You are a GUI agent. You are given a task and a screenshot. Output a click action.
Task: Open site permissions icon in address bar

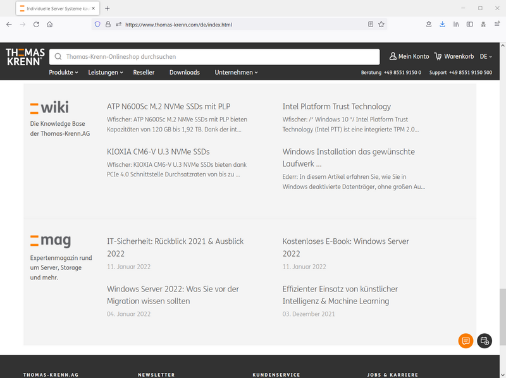point(118,24)
